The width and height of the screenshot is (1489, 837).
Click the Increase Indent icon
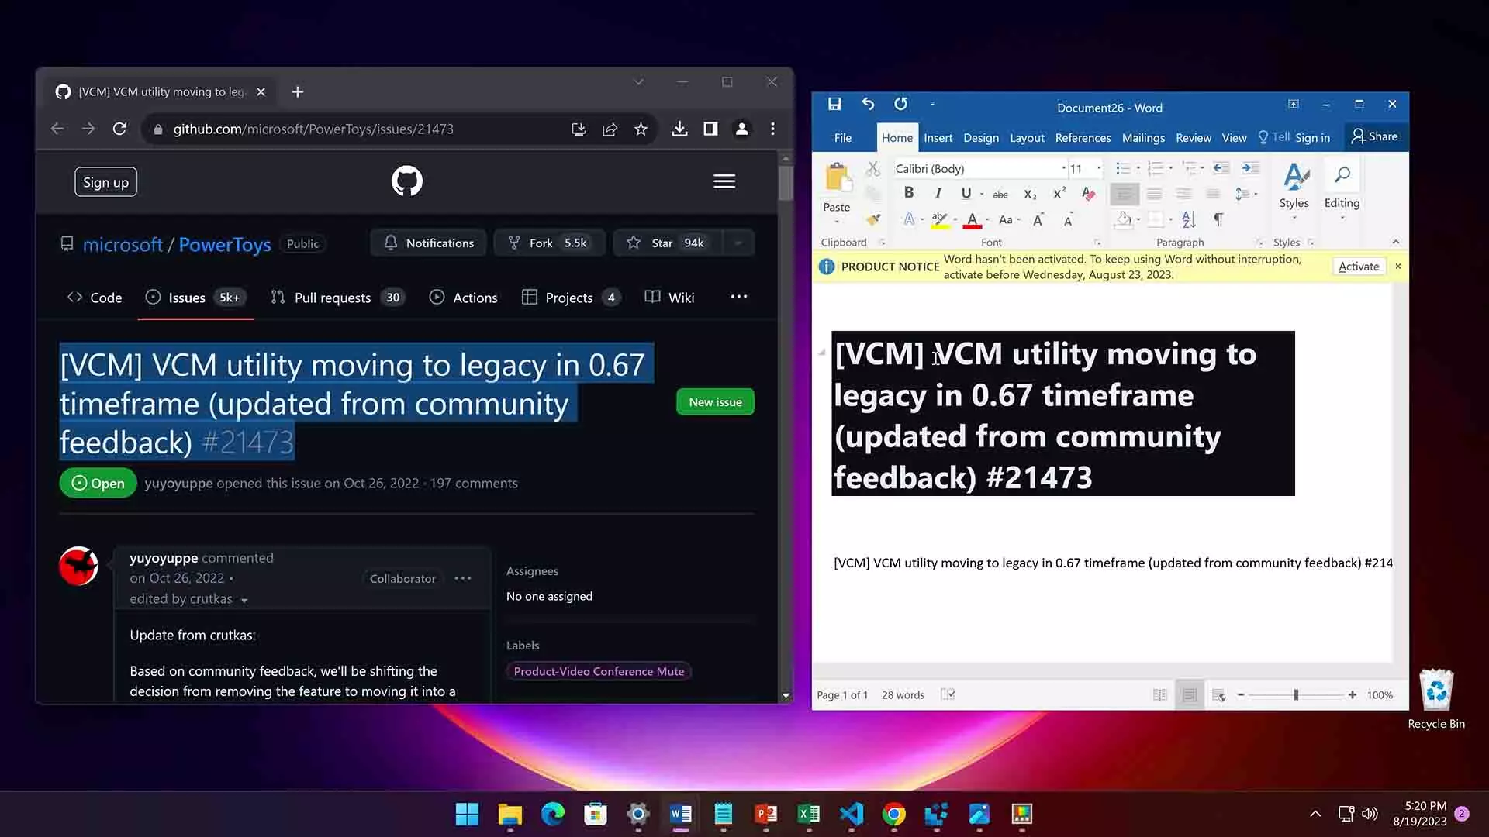pos(1249,168)
